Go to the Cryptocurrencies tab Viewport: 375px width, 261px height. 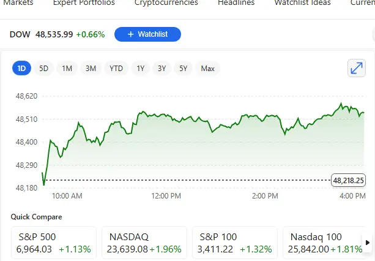pos(166,3)
